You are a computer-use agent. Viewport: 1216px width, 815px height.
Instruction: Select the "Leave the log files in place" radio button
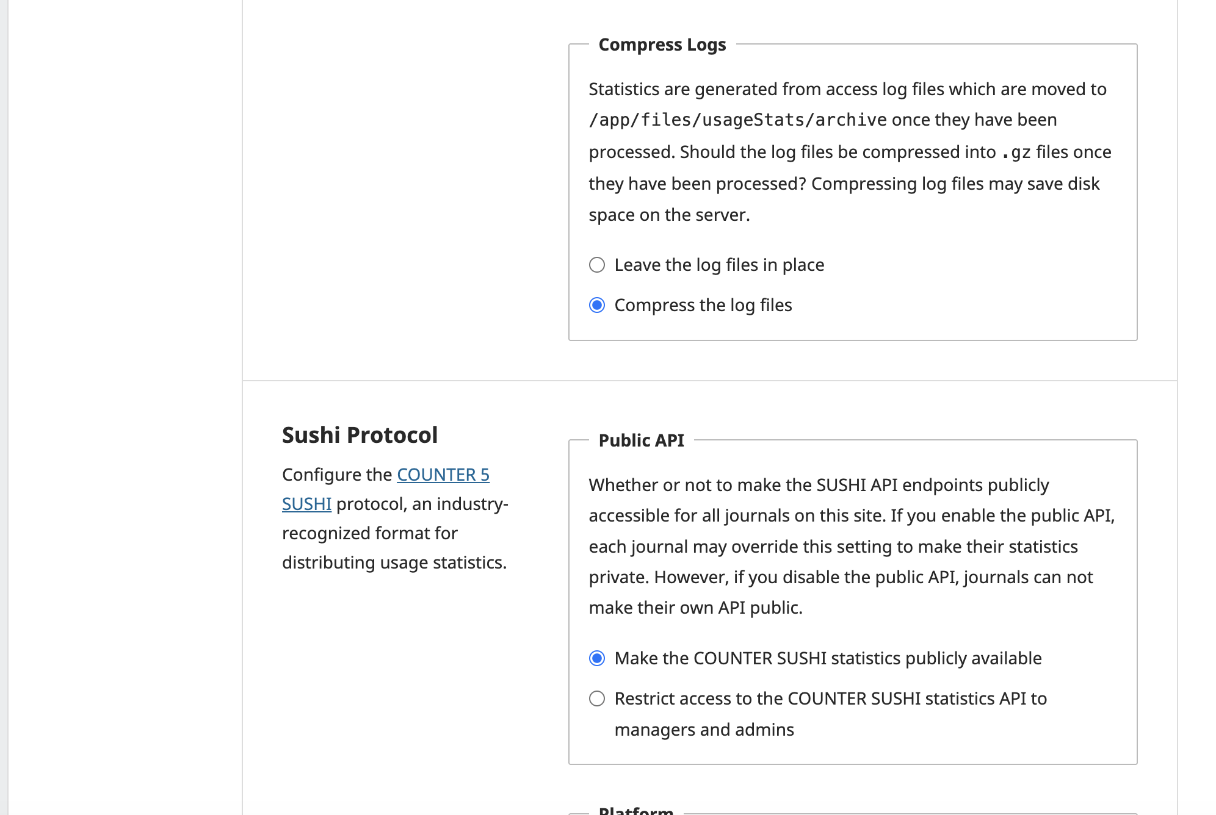click(x=597, y=265)
